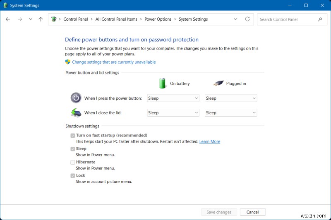Click the shield icon beside Change settings
The image size is (331, 220).
tap(67, 62)
